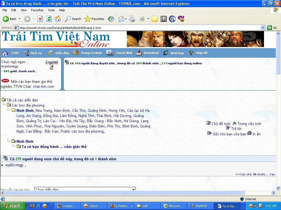The width and height of the screenshot is (281, 210).
Task: Click the Forward arrow button
Action: (27, 19)
